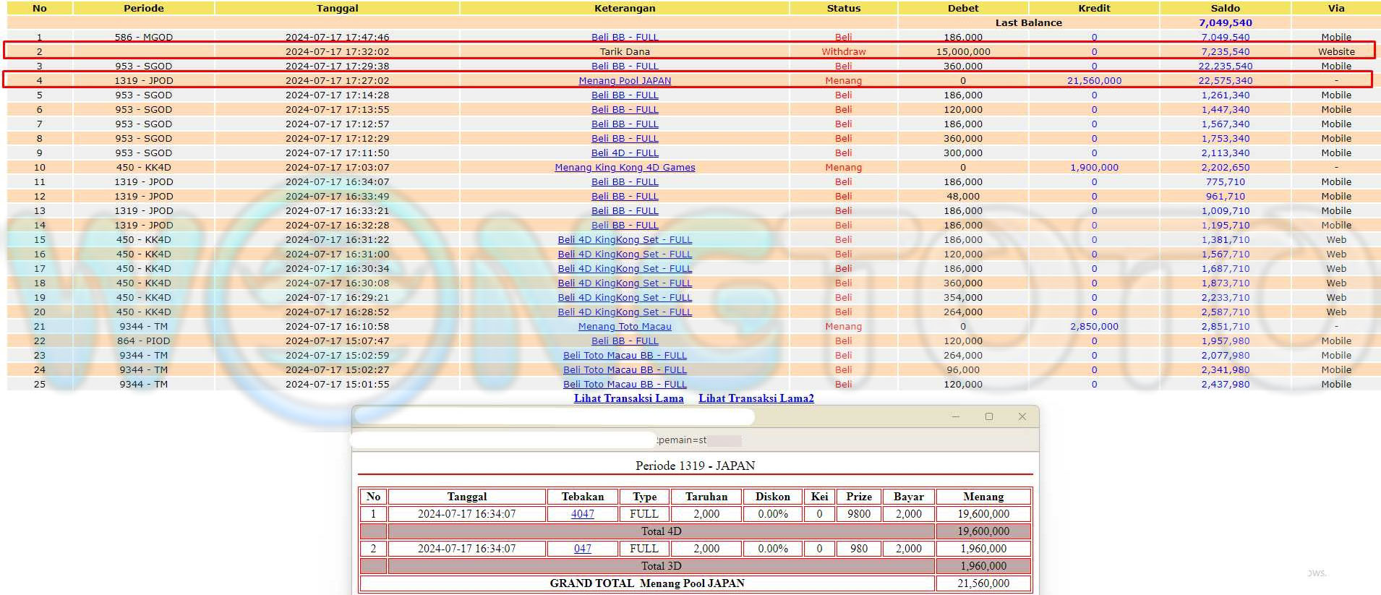Open Beli 4D KingKong Set at 16:31:22
1381x595 pixels.
coord(625,240)
